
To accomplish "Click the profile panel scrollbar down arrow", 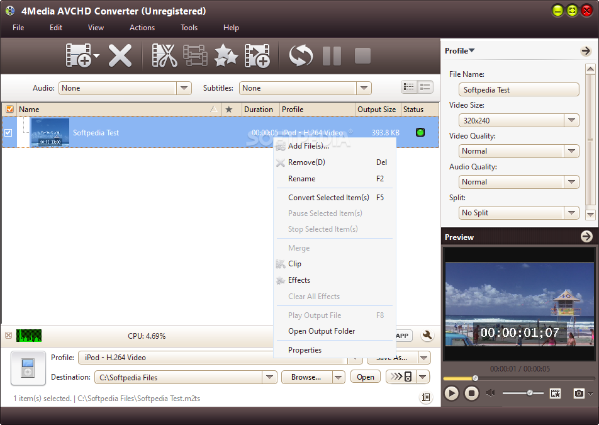I will click(590, 215).
